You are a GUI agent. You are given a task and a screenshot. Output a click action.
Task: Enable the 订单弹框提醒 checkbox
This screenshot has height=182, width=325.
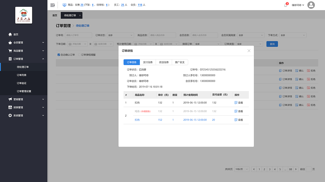tap(79, 55)
